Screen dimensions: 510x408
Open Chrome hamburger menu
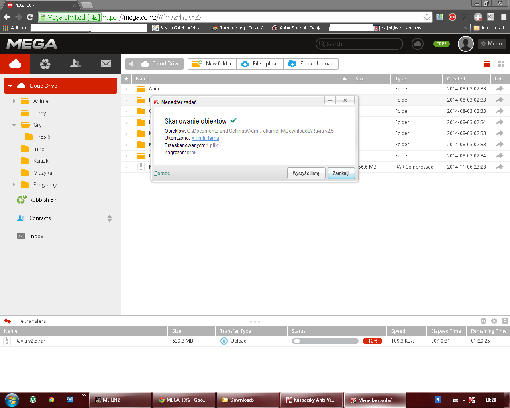(x=504, y=17)
